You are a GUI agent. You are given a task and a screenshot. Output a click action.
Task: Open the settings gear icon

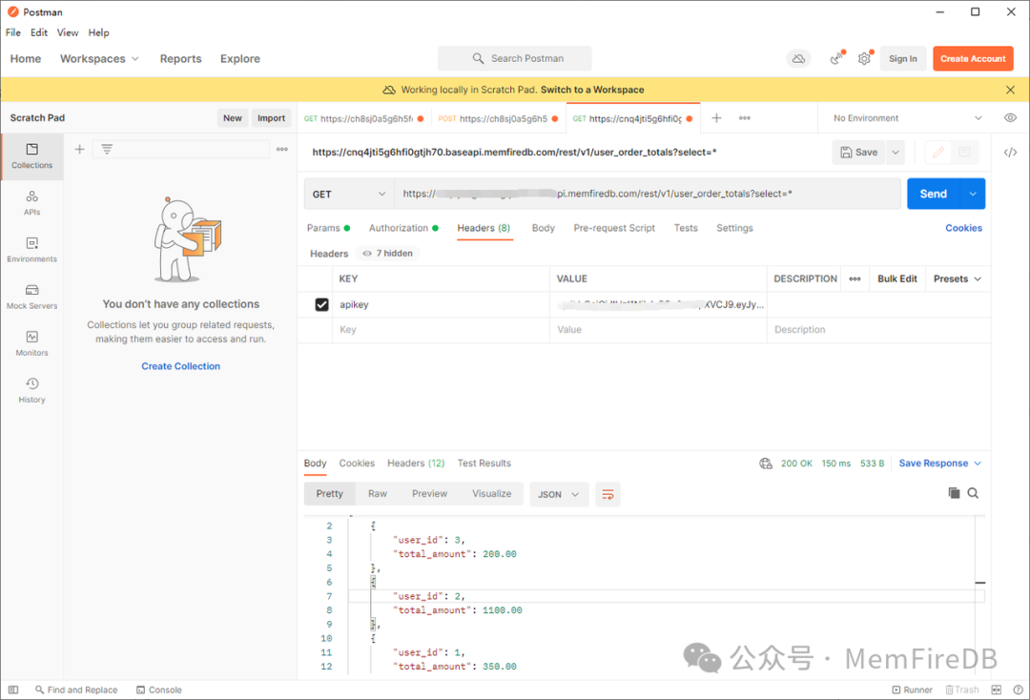tap(864, 58)
